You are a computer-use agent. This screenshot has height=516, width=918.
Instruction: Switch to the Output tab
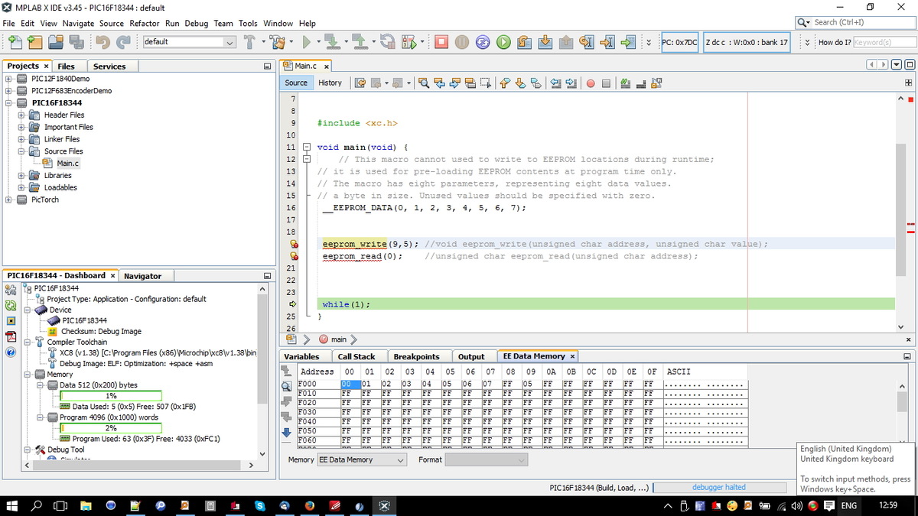tap(471, 356)
